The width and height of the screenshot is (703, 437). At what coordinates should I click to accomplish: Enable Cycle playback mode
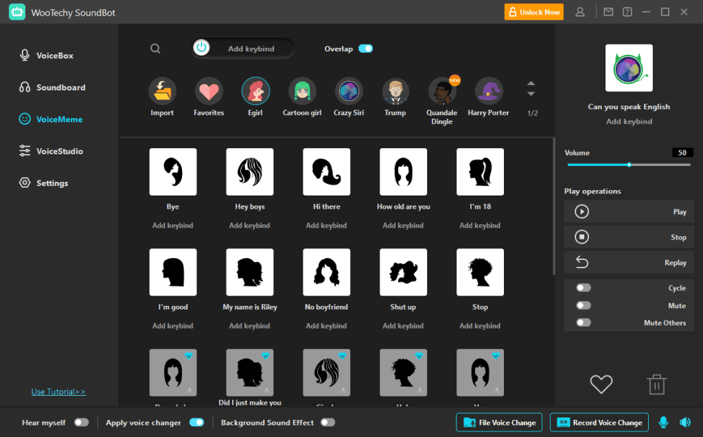click(x=584, y=288)
